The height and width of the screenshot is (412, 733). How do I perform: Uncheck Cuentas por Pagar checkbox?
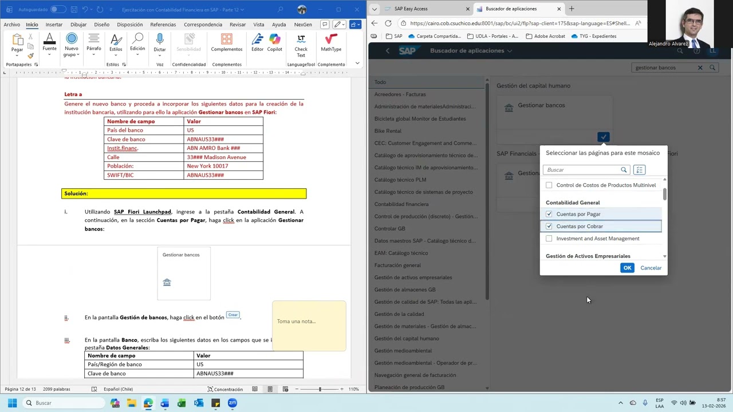pyautogui.click(x=549, y=214)
